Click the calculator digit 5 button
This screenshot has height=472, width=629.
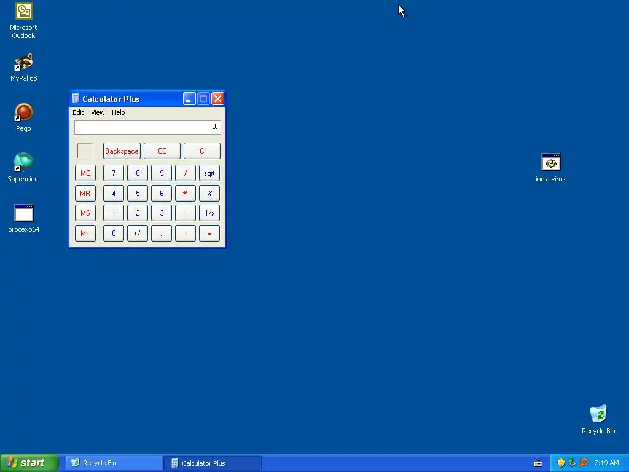coord(138,193)
